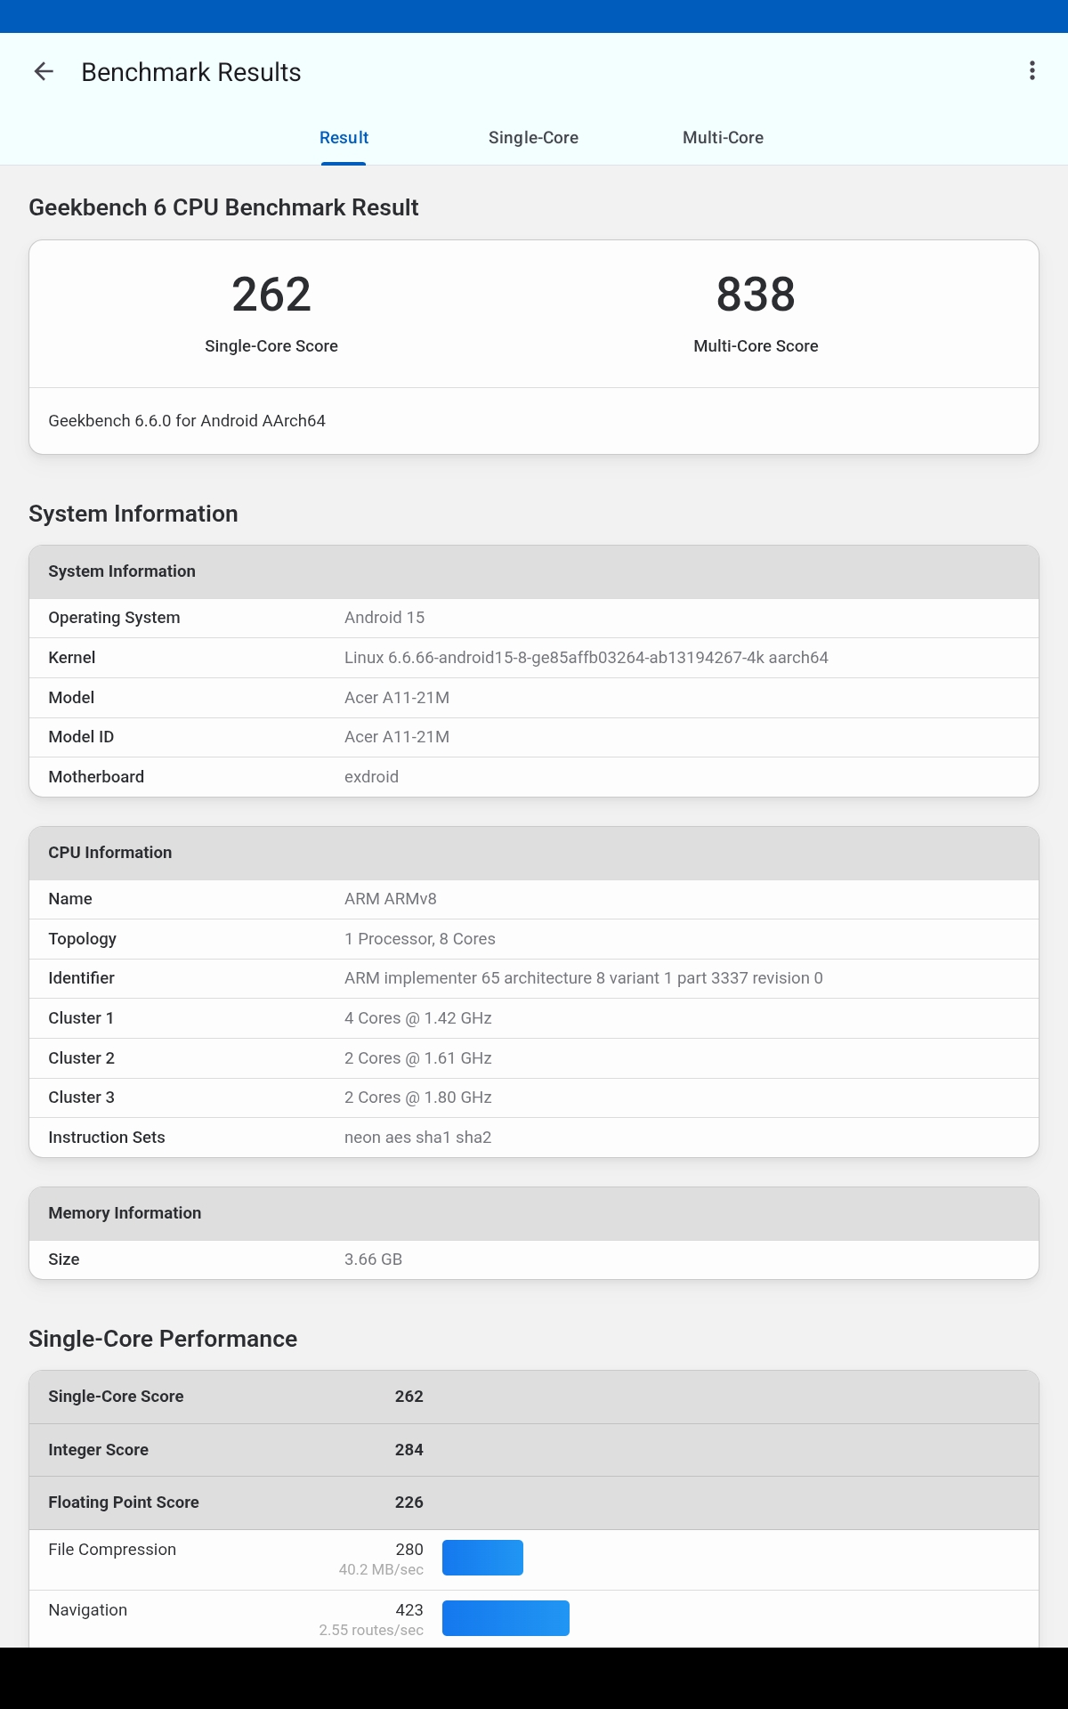Switch to the Single-Core tab
This screenshot has height=1709, width=1068.
click(x=533, y=138)
